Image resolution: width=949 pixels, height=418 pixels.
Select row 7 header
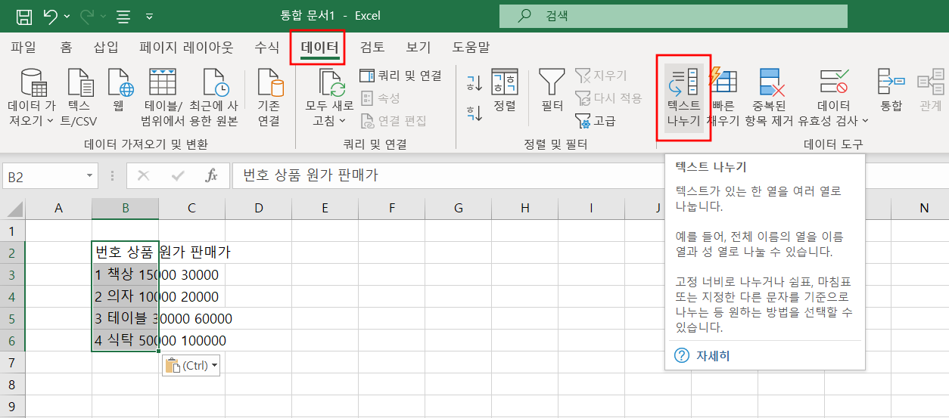[x=13, y=362]
